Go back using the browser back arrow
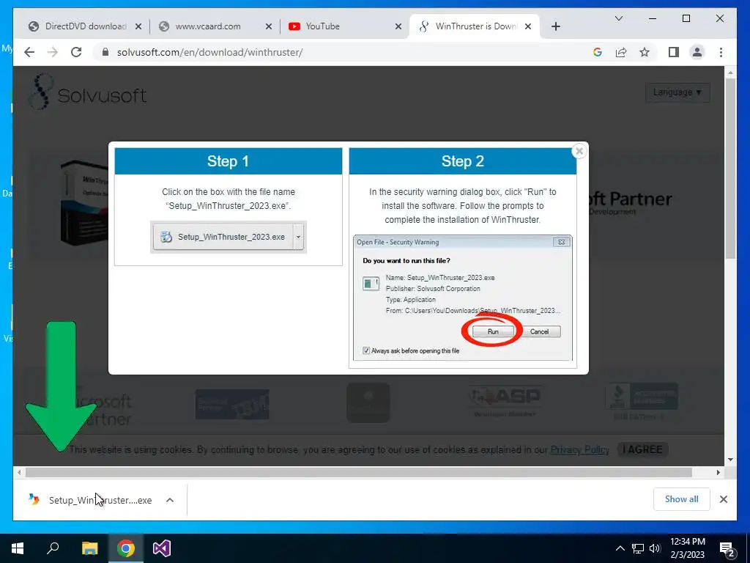The image size is (750, 563). (x=29, y=52)
